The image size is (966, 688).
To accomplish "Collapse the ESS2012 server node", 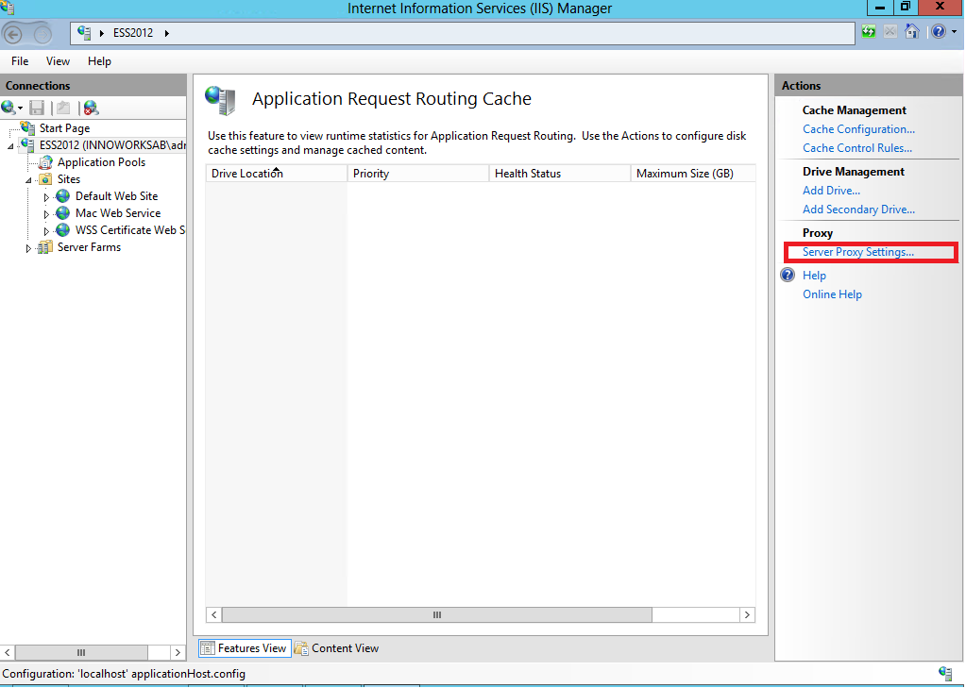I will [x=10, y=146].
